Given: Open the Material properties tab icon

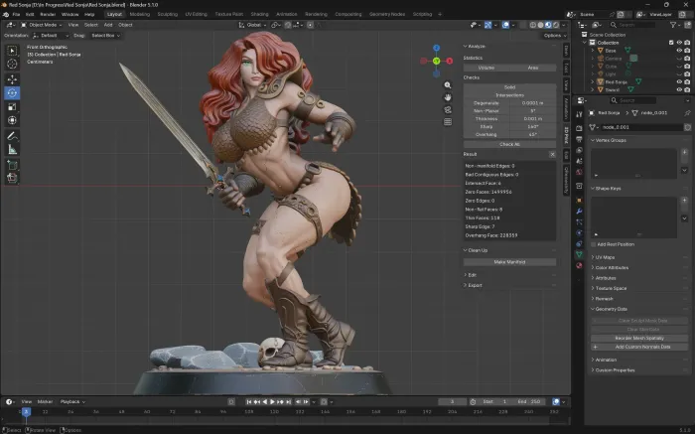Looking at the screenshot, I should coord(579,265).
